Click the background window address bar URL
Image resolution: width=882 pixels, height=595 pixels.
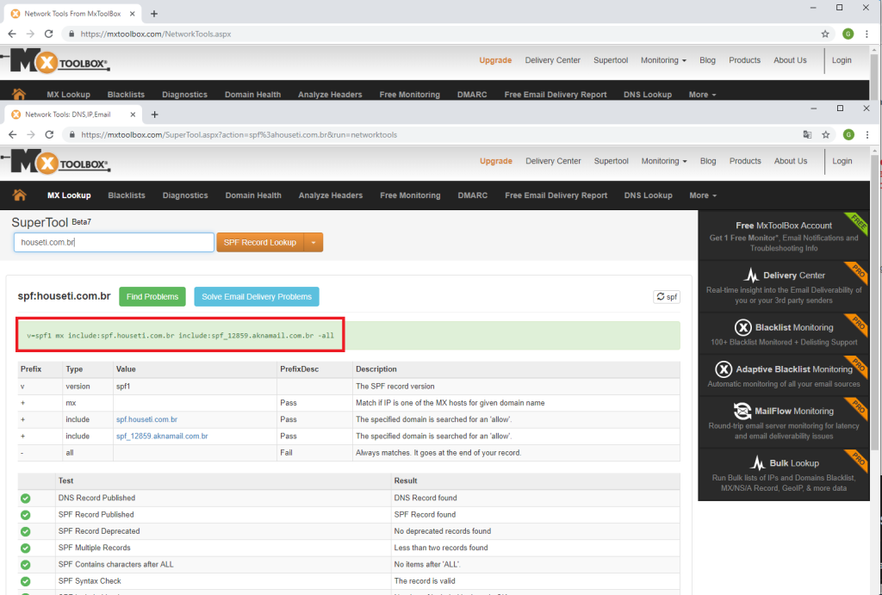coord(156,34)
